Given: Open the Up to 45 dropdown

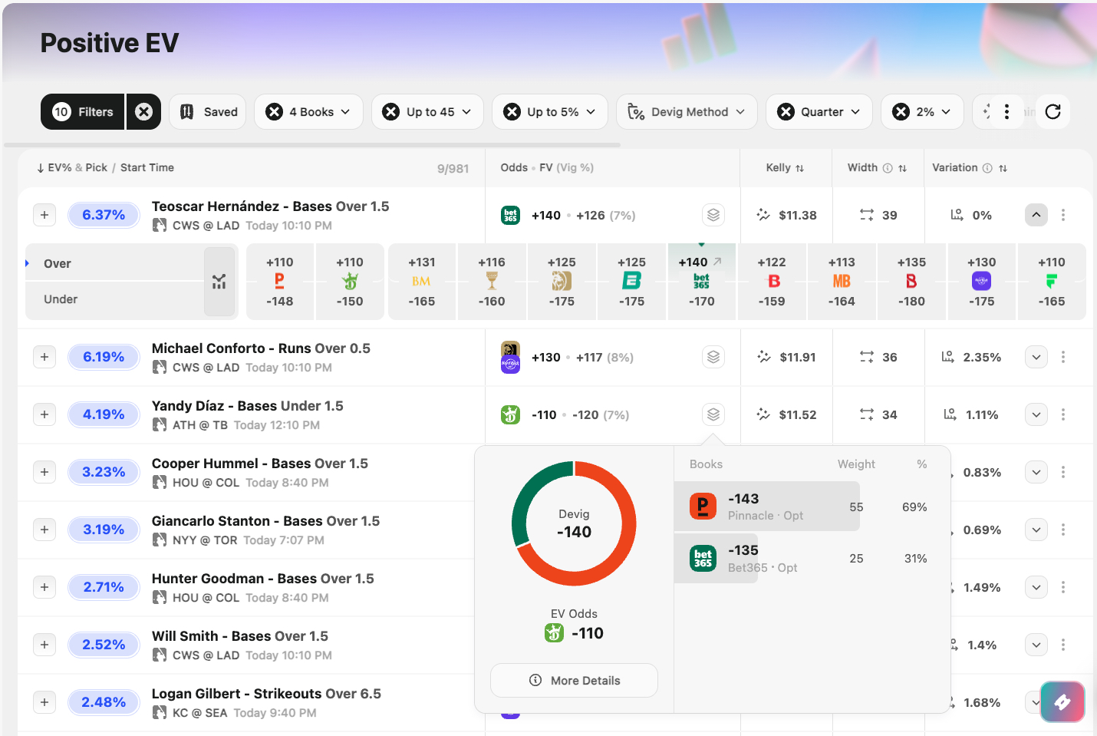Looking at the screenshot, I should pos(439,112).
